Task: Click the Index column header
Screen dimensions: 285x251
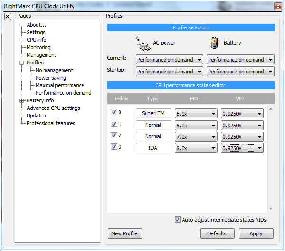Action: [x=121, y=99]
